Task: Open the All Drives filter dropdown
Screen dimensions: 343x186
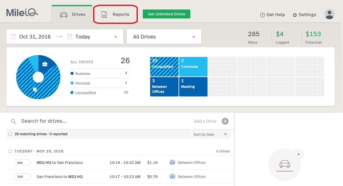Action: click(164, 37)
